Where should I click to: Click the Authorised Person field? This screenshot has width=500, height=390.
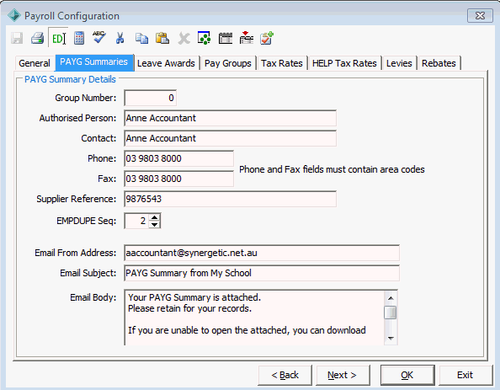(x=231, y=118)
